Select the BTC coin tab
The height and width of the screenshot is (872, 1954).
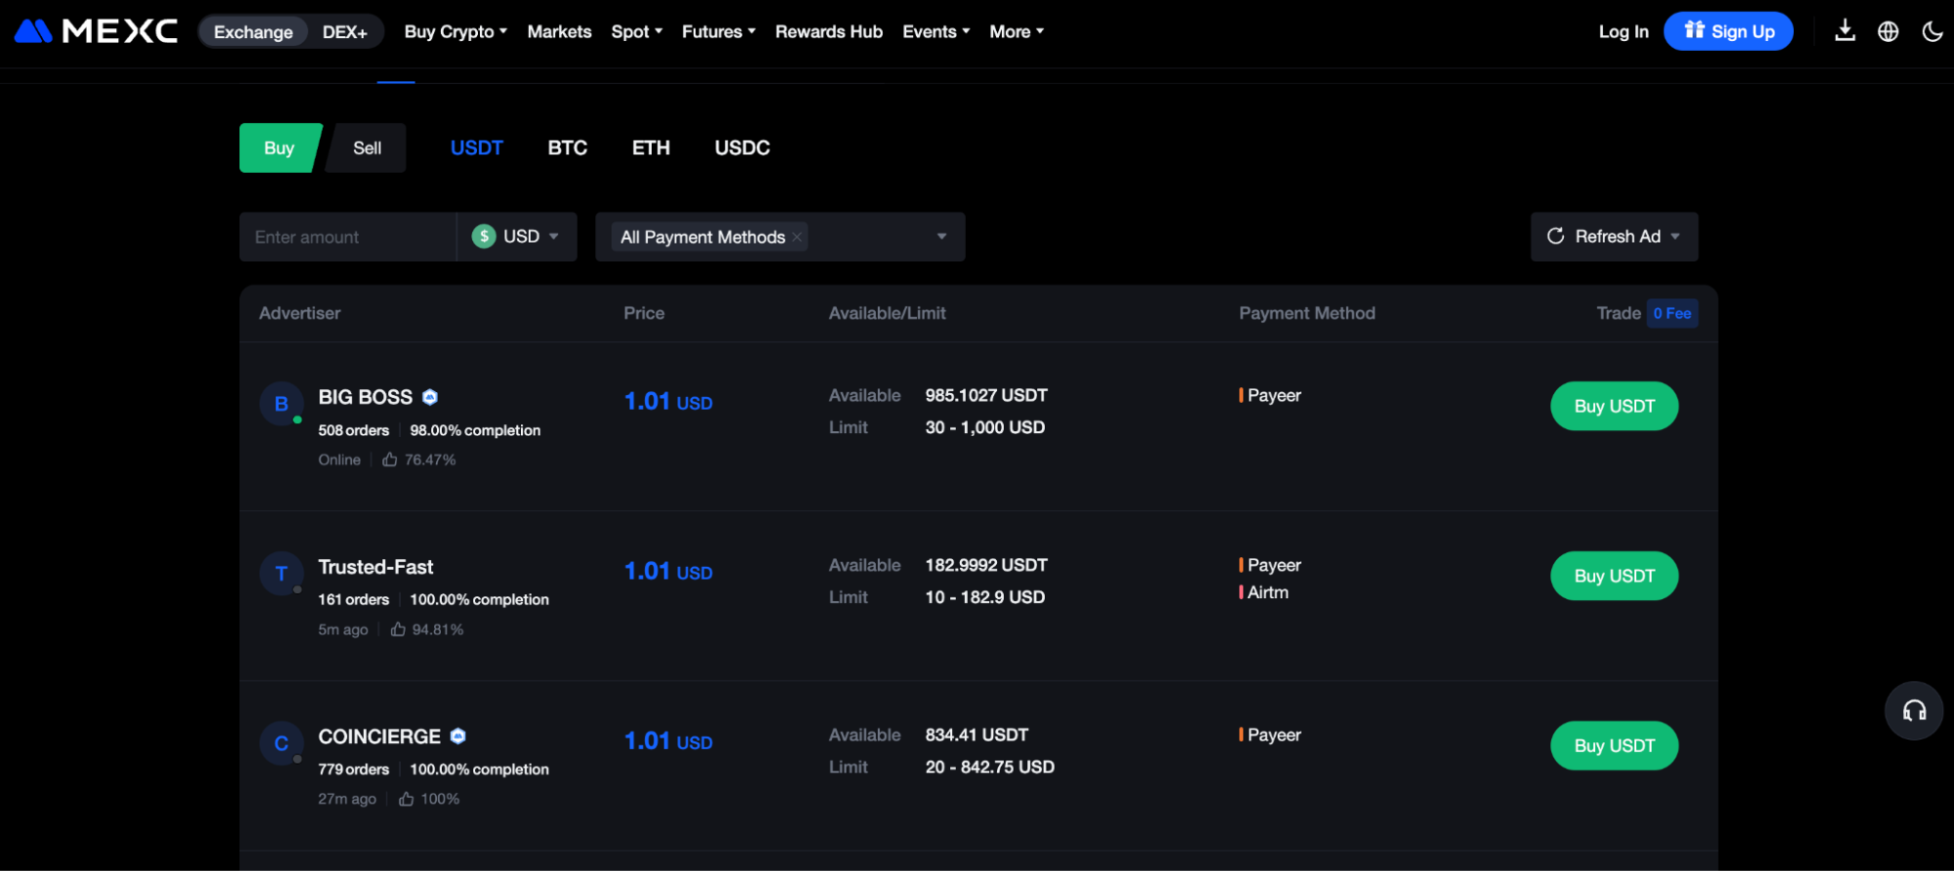[567, 148]
